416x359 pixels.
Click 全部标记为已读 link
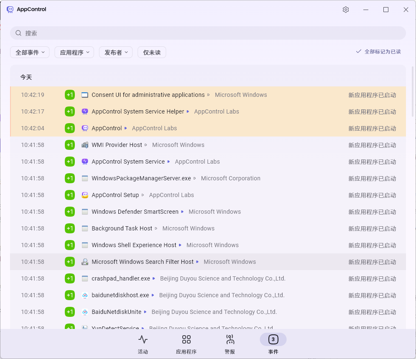coord(383,52)
